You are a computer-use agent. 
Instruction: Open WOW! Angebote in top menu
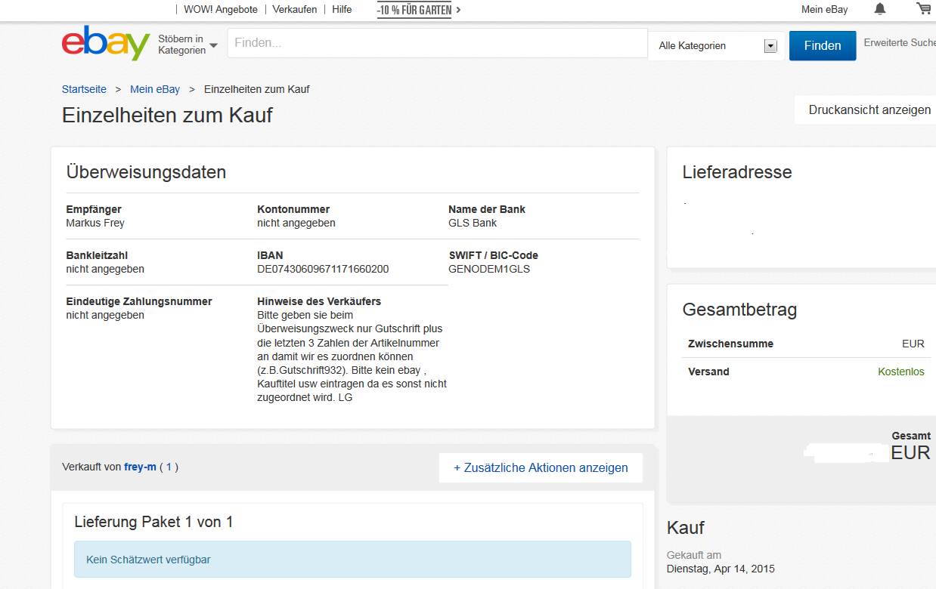click(x=220, y=10)
